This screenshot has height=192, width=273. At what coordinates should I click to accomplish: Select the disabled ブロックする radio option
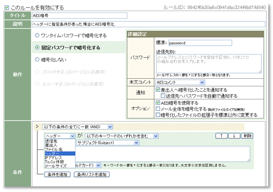pos(37,71)
